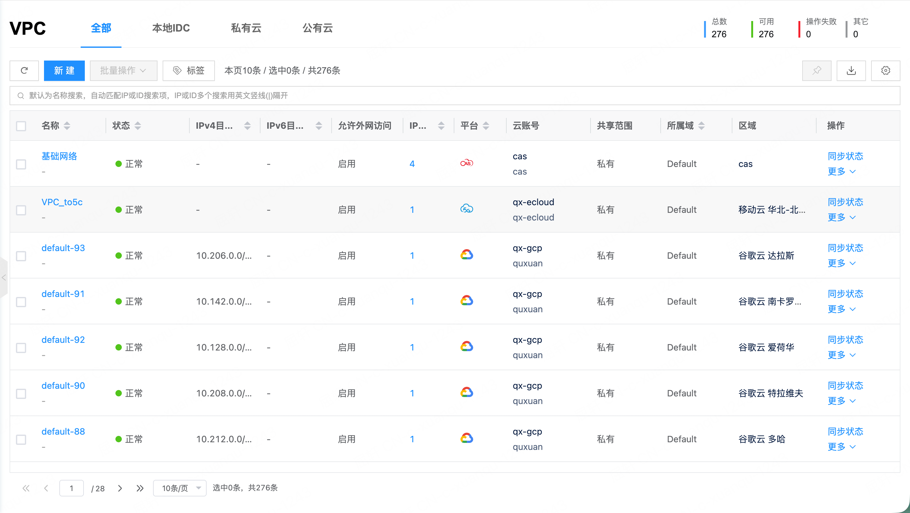Open the 10条/页 page size dropdown
The image size is (910, 513).
(x=180, y=488)
